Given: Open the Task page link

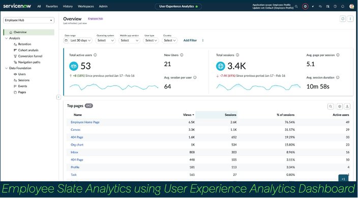Looking at the screenshot, I should point(74,175).
